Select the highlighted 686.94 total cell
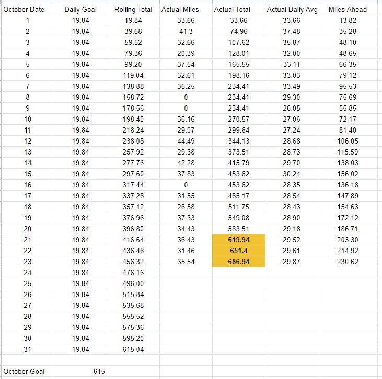 click(239, 262)
